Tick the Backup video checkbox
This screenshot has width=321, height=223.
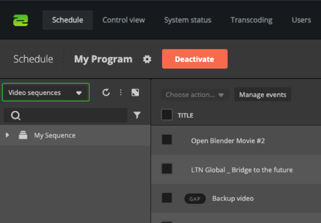pos(167,198)
